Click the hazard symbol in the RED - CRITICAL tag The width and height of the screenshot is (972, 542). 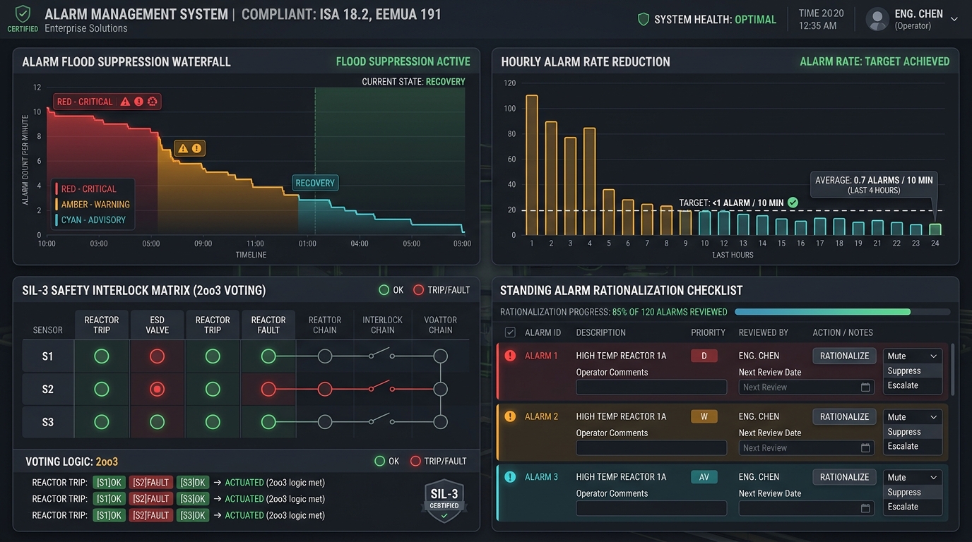pyautogui.click(x=152, y=102)
